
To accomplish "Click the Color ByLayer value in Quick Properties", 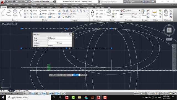I will (x=60, y=38).
